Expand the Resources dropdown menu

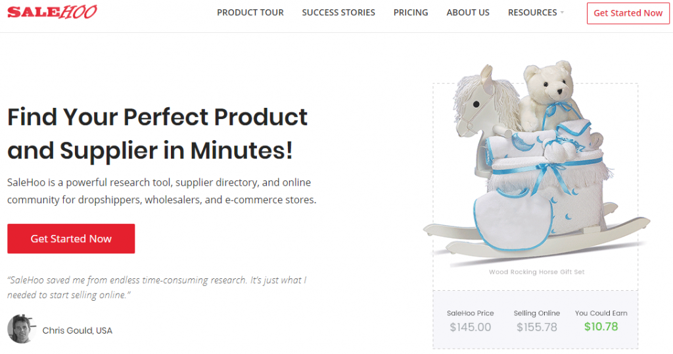[532, 13]
